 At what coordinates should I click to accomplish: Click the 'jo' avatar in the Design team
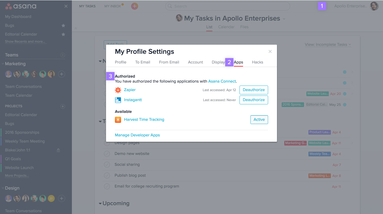[51, 198]
